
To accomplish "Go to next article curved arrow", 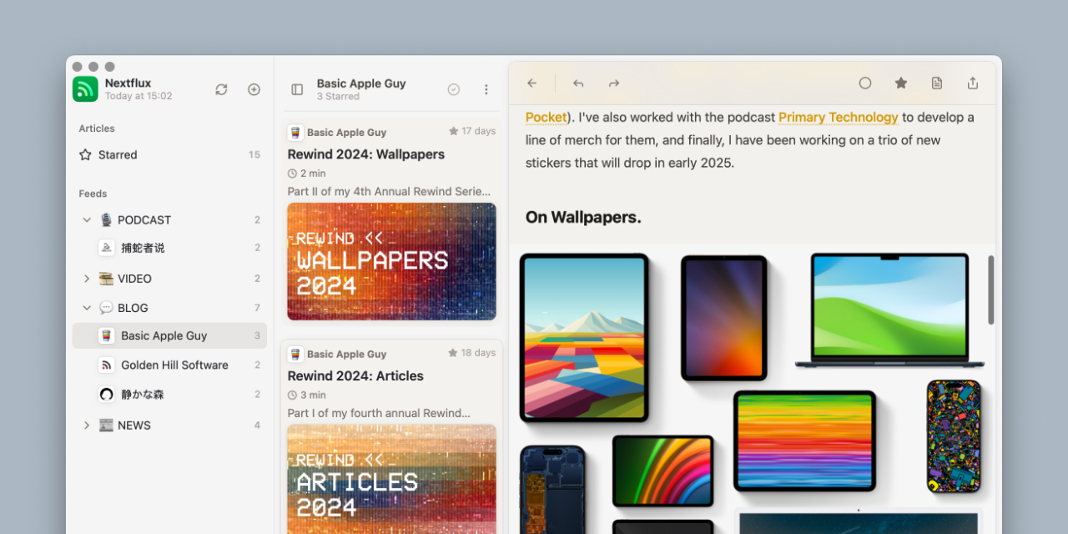I will (x=614, y=83).
